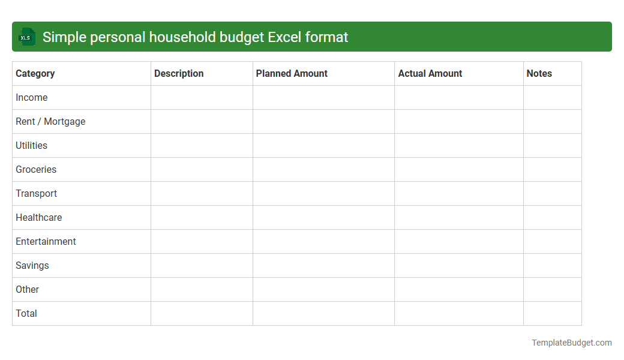Click the Income row Description cell
The width and height of the screenshot is (624, 360).
coord(202,97)
